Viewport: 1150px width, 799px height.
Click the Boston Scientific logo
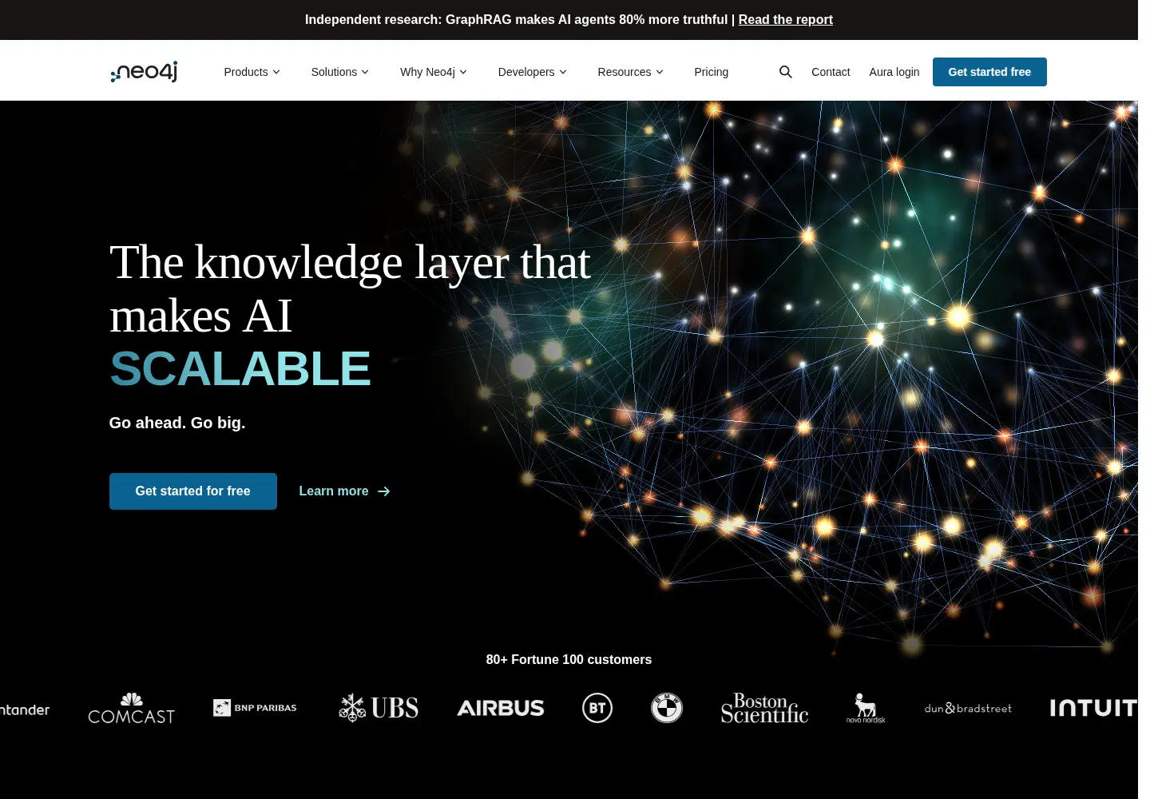(765, 708)
